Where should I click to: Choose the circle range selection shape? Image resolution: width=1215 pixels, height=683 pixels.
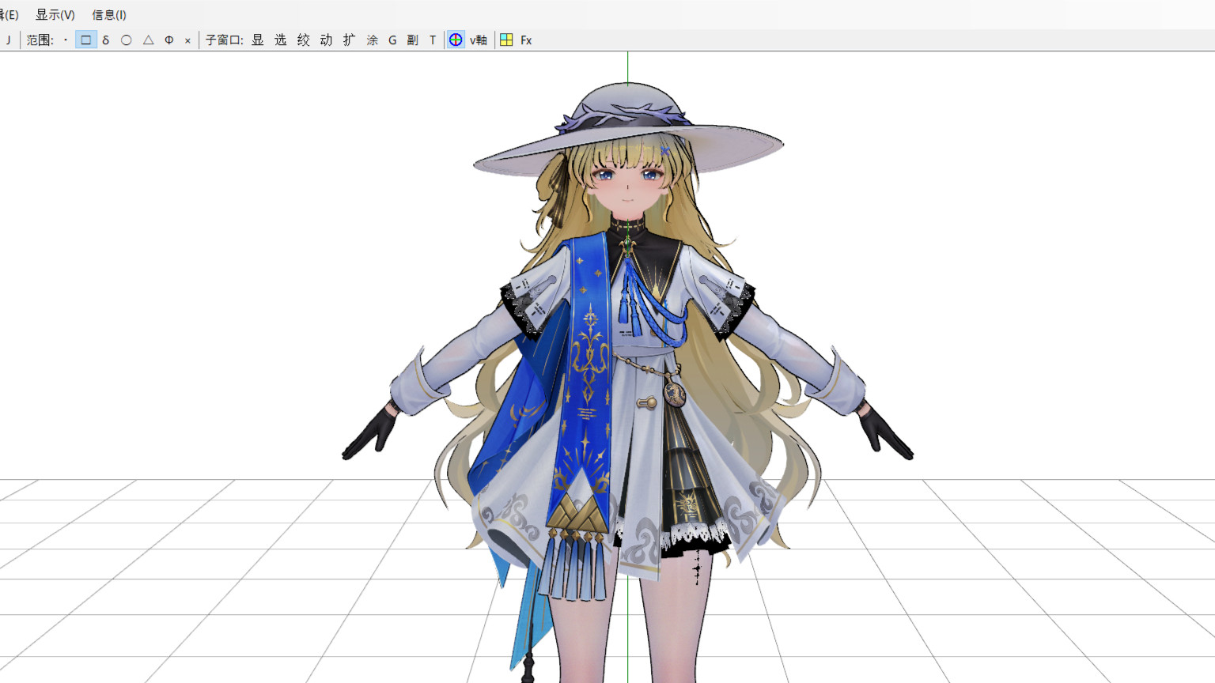tap(127, 40)
